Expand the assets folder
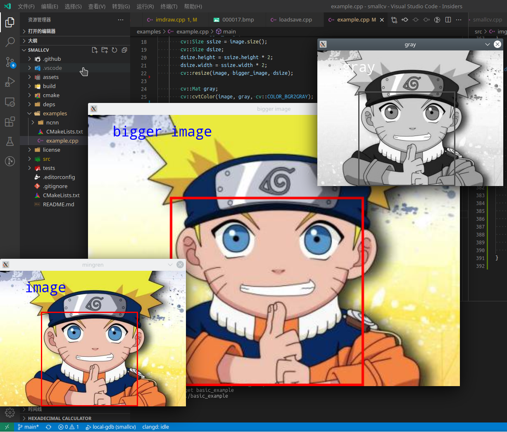This screenshot has width=507, height=432. click(x=29, y=77)
